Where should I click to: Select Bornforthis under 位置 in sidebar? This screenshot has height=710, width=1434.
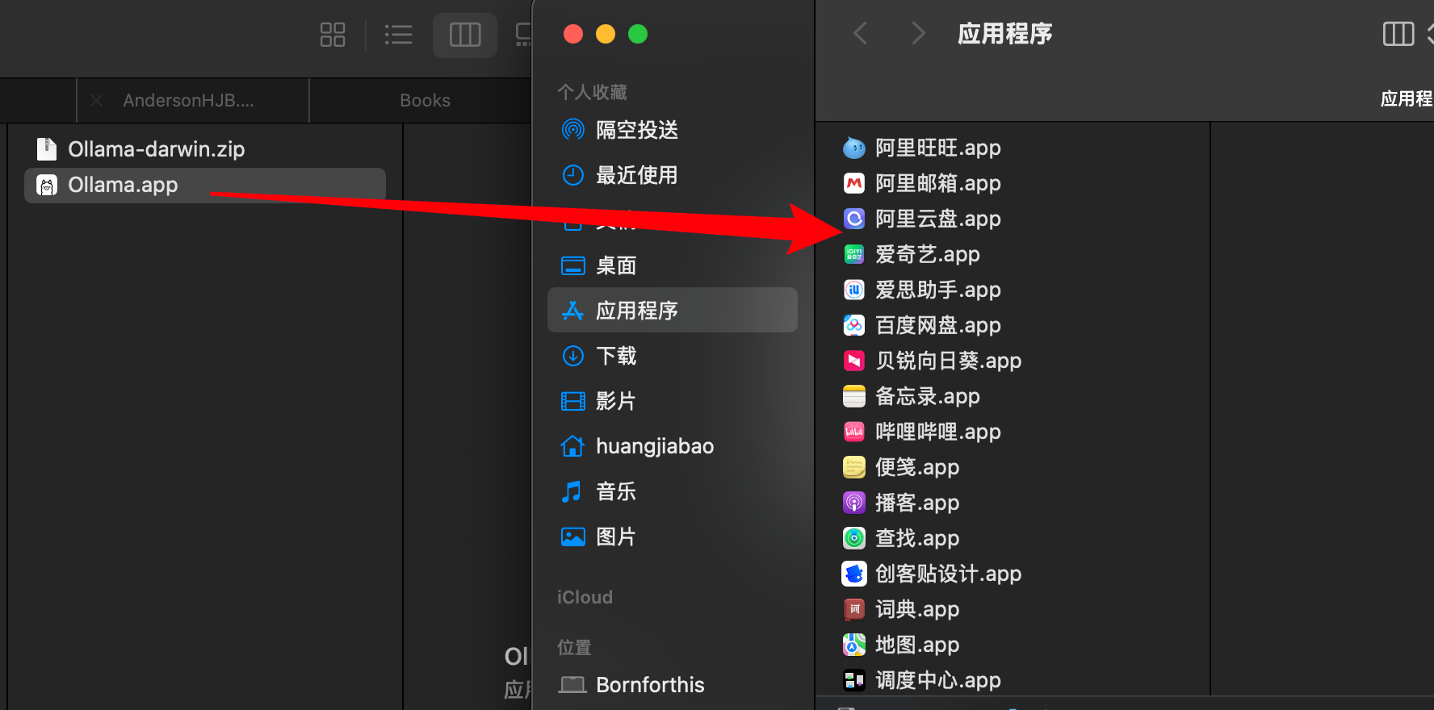(x=673, y=685)
